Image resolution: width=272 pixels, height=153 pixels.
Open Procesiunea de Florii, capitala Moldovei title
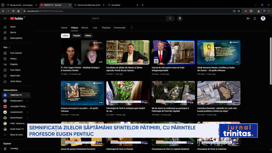[170, 149]
